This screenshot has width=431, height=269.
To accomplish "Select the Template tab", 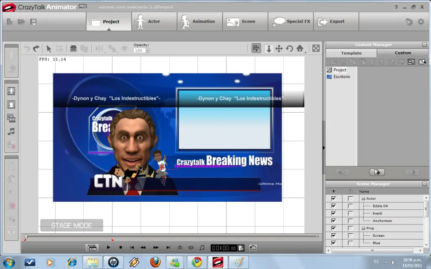I will click(351, 53).
